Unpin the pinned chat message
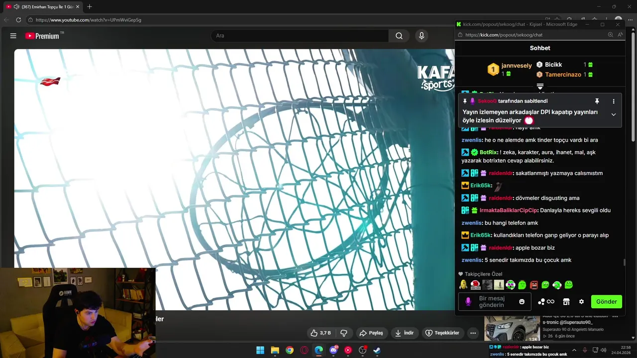The image size is (637, 358). 597,101
